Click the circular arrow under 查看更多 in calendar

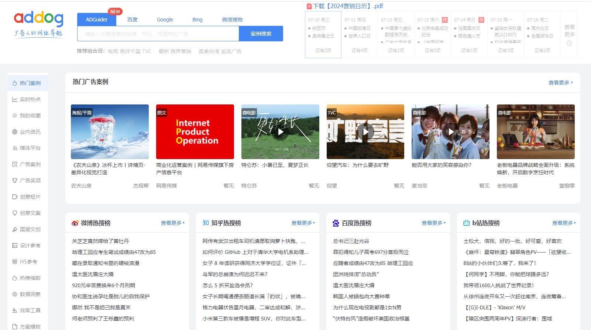[569, 43]
